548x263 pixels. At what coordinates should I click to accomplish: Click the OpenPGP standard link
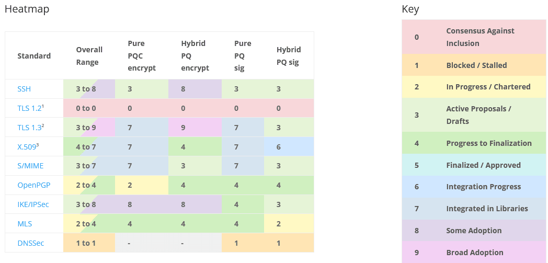tap(33, 185)
